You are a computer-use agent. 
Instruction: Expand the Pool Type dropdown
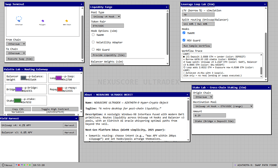coord(105,17)
